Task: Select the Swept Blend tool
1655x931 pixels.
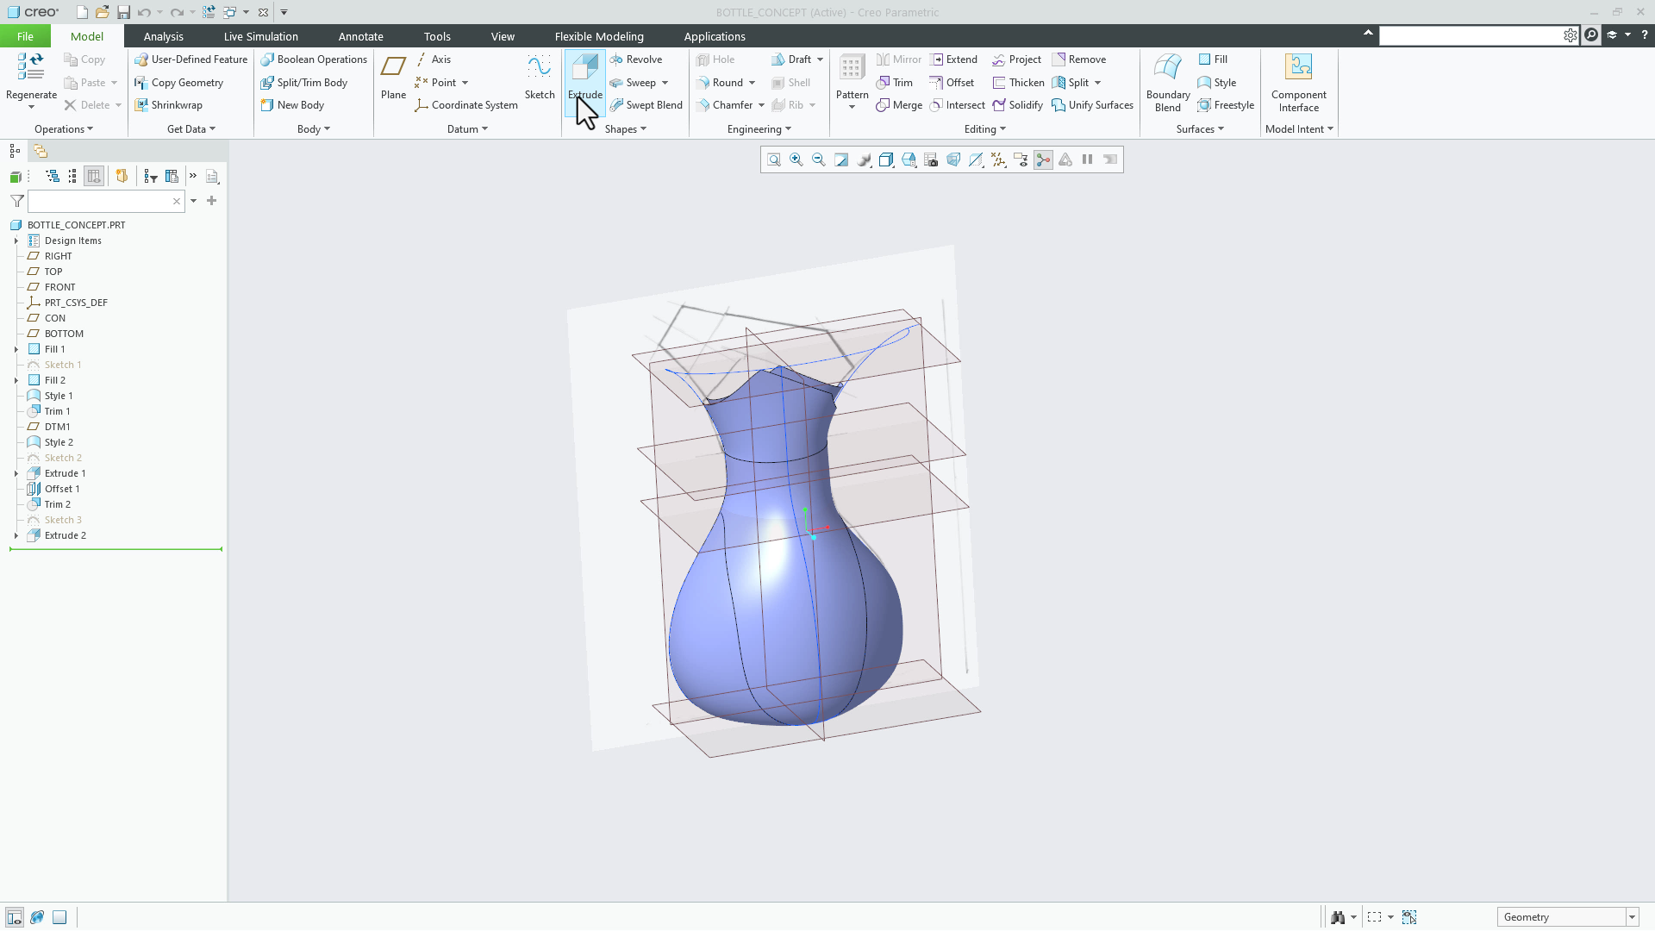Action: [x=646, y=105]
